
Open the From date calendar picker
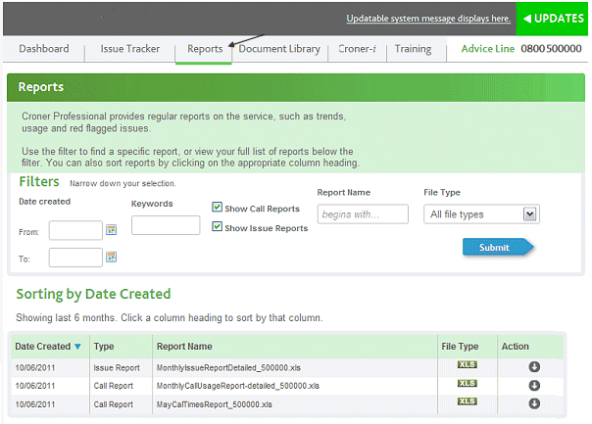click(x=111, y=230)
